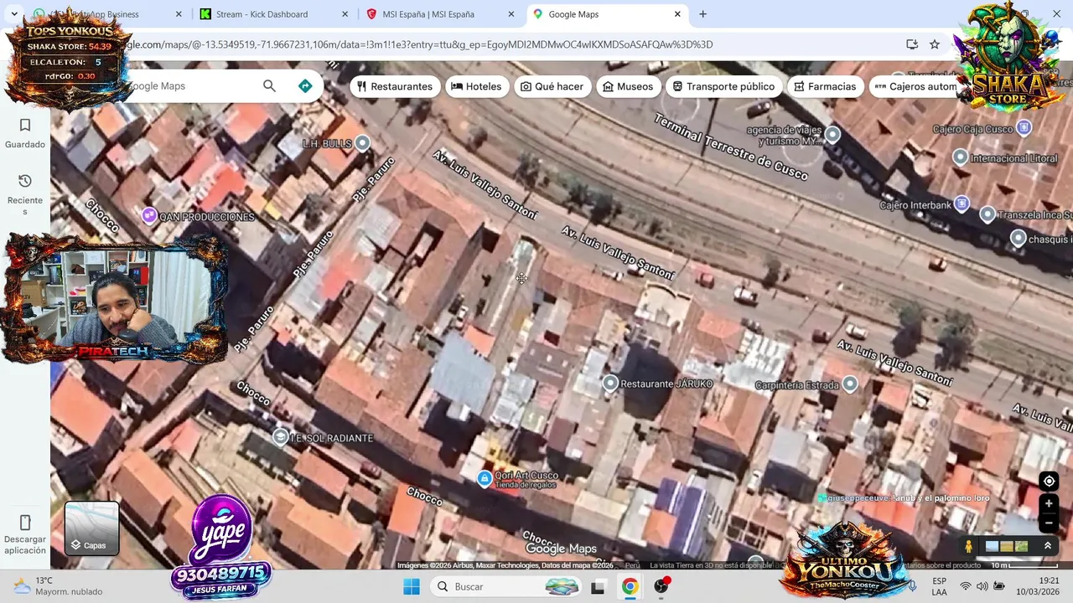1073x603 pixels.
Task: Click the Qori Art Cusco shop marker
Action: pyautogui.click(x=484, y=478)
